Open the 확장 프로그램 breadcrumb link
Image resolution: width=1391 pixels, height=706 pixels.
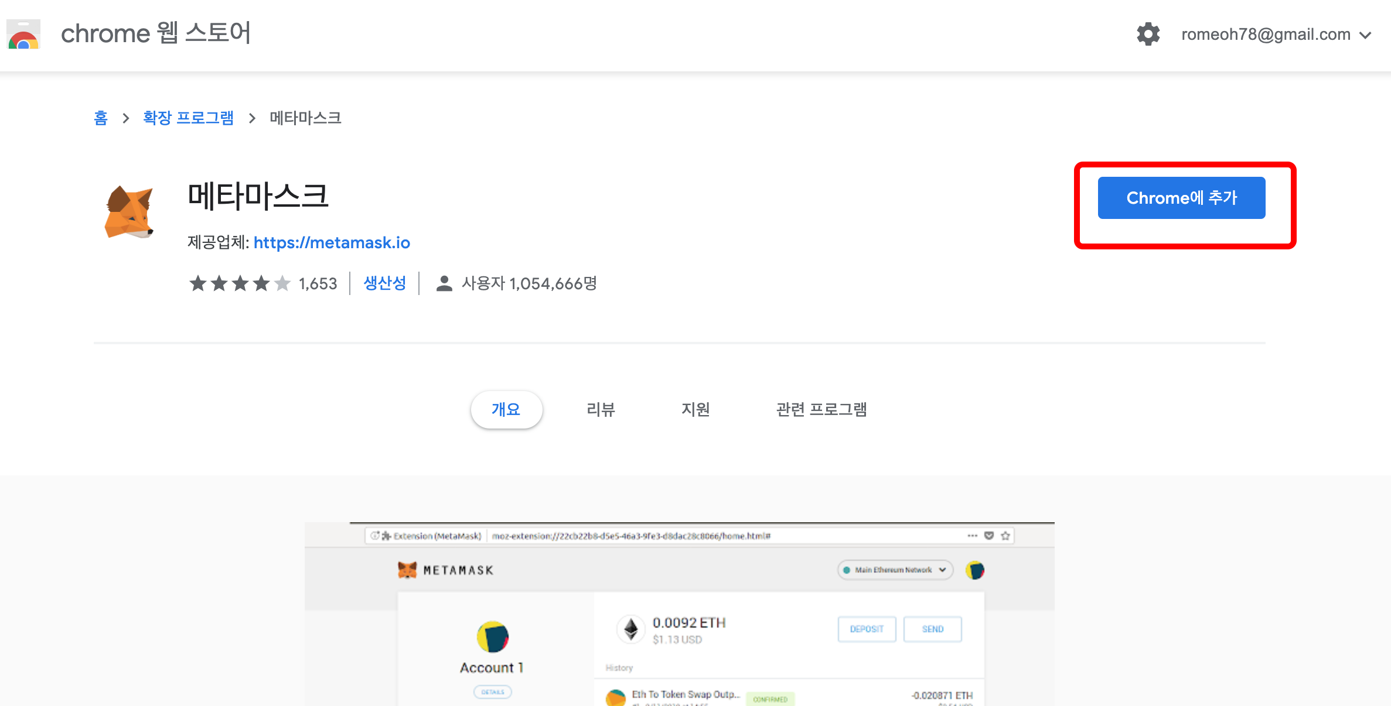click(x=189, y=118)
